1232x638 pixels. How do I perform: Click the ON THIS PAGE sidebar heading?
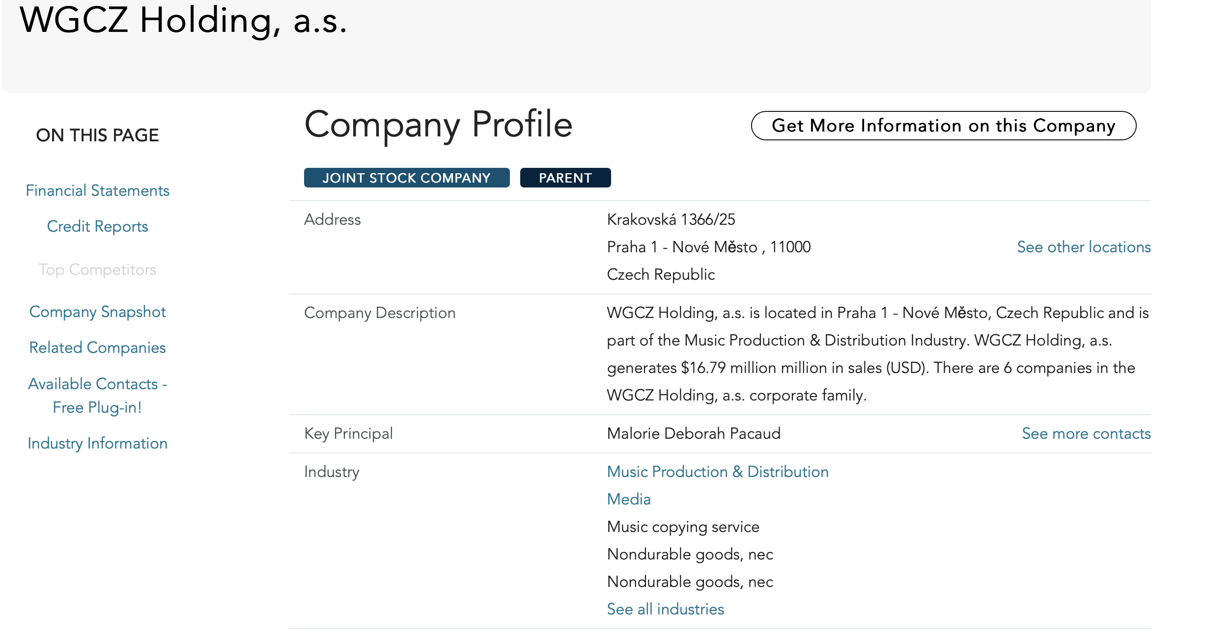pos(97,135)
